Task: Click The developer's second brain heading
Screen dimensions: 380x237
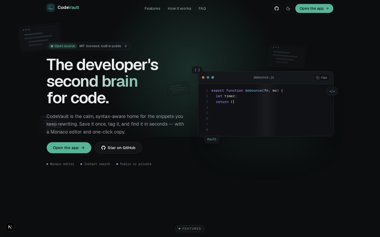Action: click(102, 81)
